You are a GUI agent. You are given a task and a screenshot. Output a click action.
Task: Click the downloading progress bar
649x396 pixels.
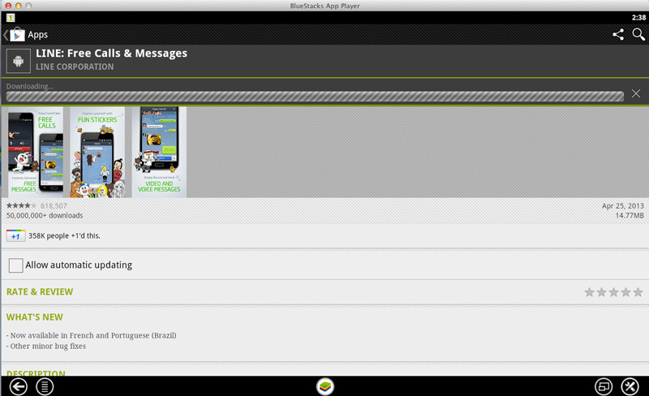pyautogui.click(x=315, y=97)
